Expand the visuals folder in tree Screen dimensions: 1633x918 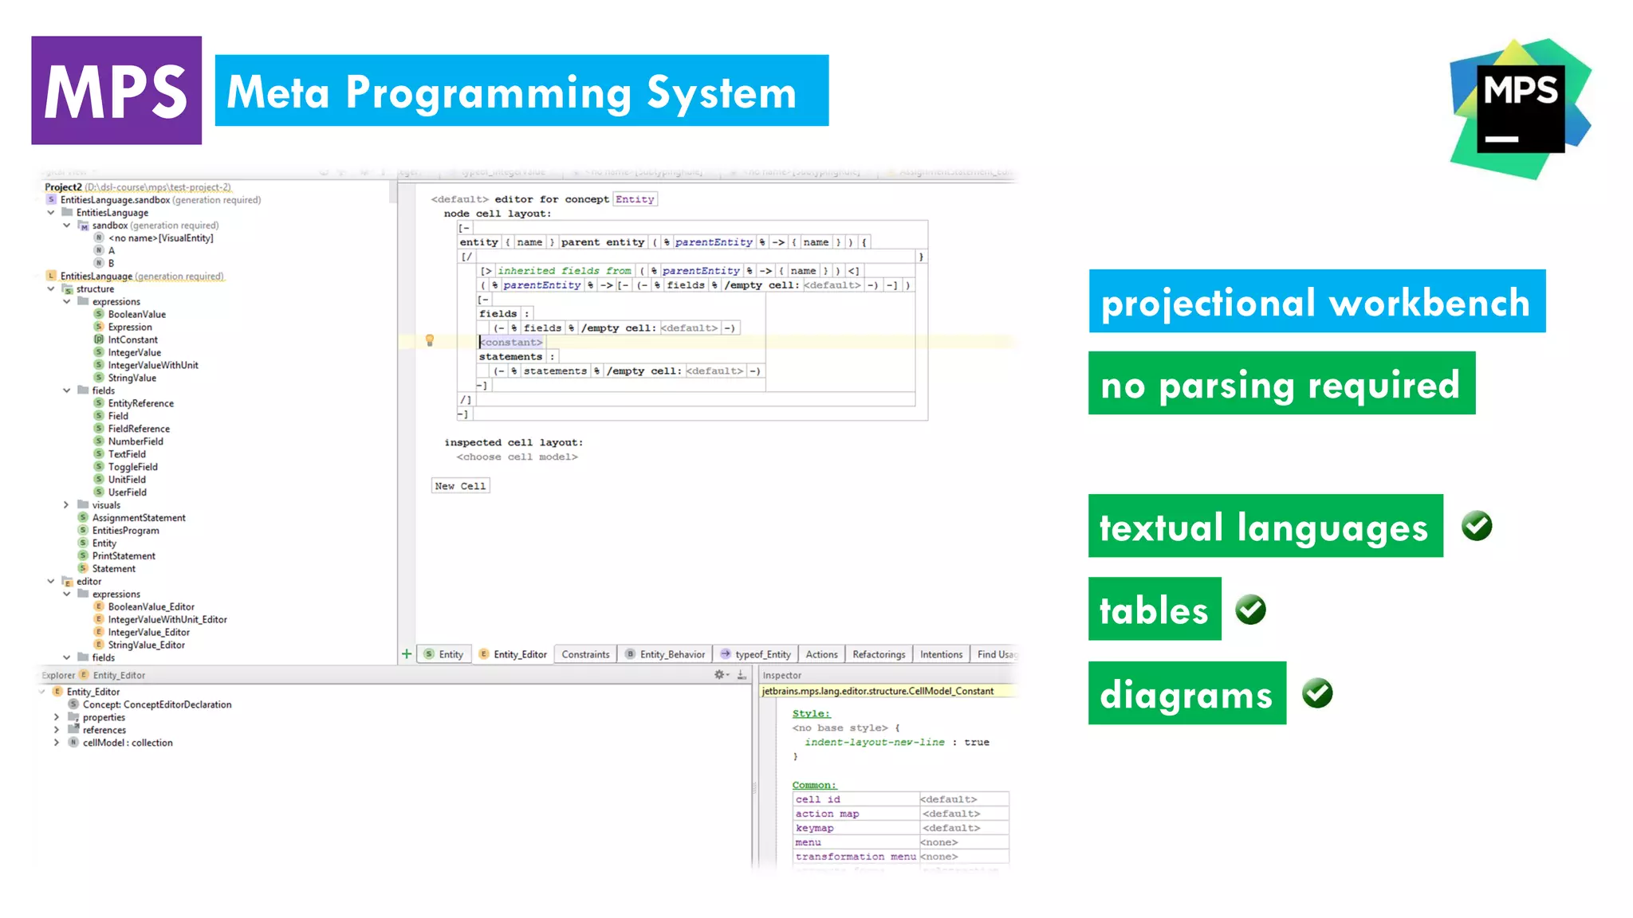[x=66, y=505]
